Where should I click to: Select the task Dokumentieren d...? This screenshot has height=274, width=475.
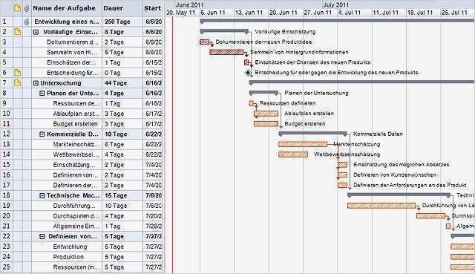pyautogui.click(x=73, y=42)
